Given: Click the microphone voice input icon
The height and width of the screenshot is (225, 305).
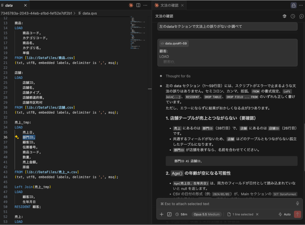Looking at the screenshot, I should [298, 204].
